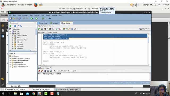170x96 pixels.
Task: Close the Script Output tab
Action: tap(50, 68)
